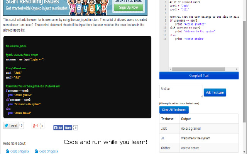Click the Facebook Share button
Image resolution: width=247 pixels, height=154 pixels.
pos(68,128)
